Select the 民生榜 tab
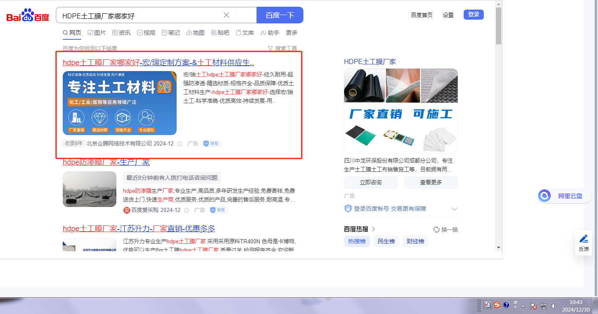The height and width of the screenshot is (314, 598). click(386, 241)
